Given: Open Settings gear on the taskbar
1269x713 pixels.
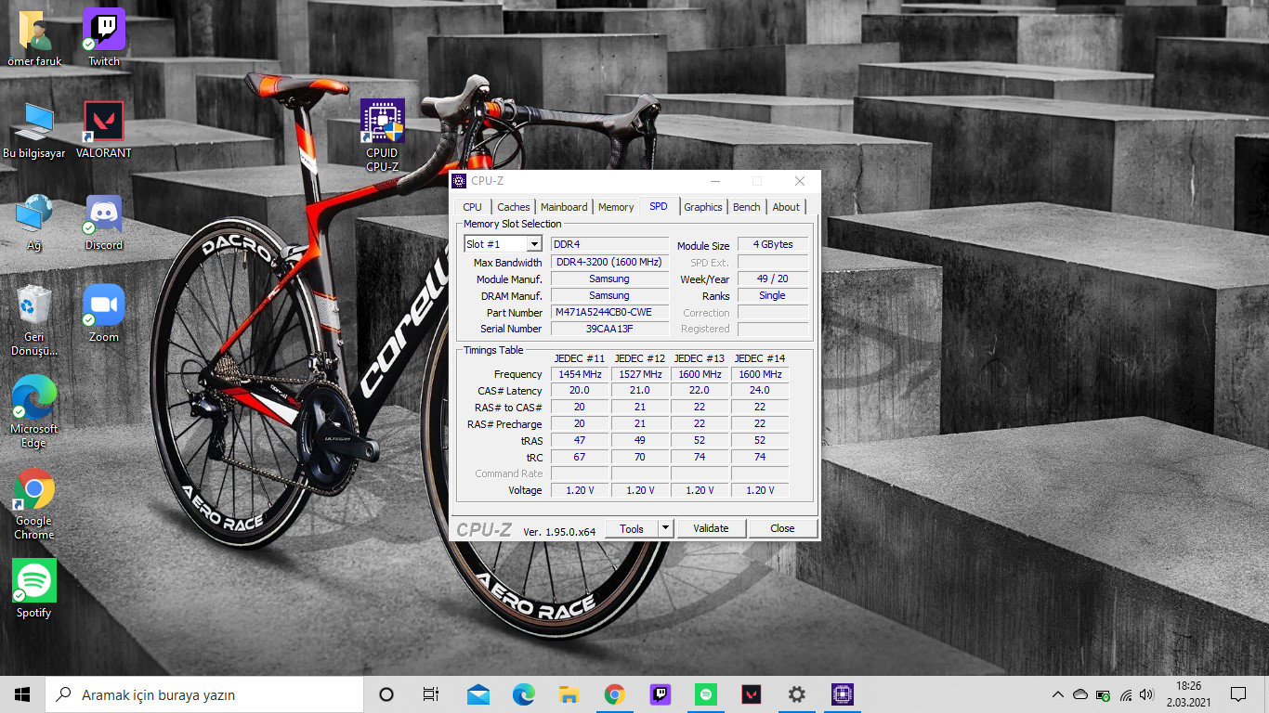Looking at the screenshot, I should [x=796, y=694].
